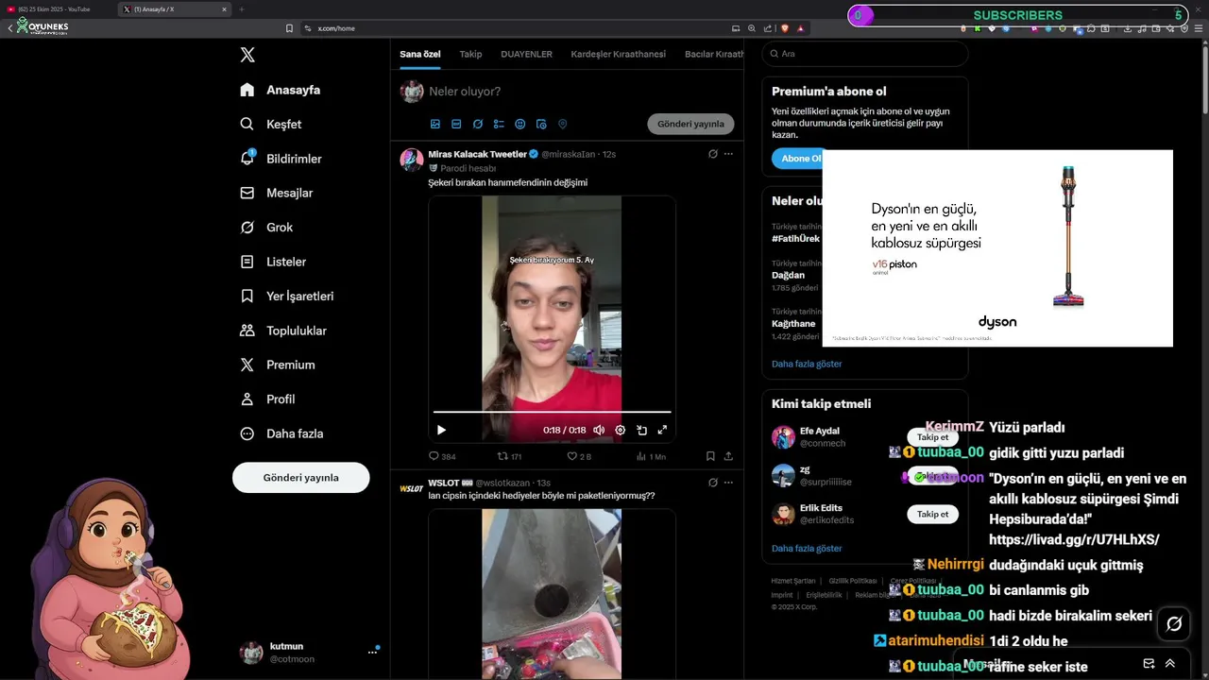This screenshot has width=1209, height=680.
Task: Click the X logo in sidebar
Action: [247, 55]
